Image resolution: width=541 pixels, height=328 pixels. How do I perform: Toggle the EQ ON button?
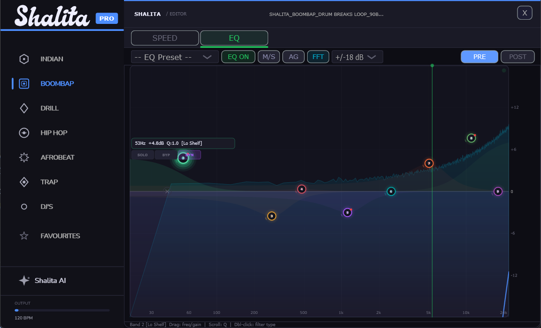tap(238, 57)
